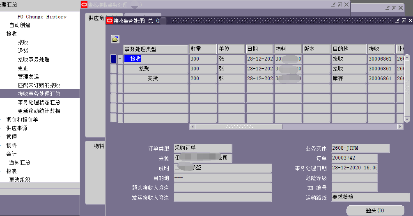Open PO Change History entry
Image resolution: width=413 pixels, height=216 pixels.
(x=41, y=17)
